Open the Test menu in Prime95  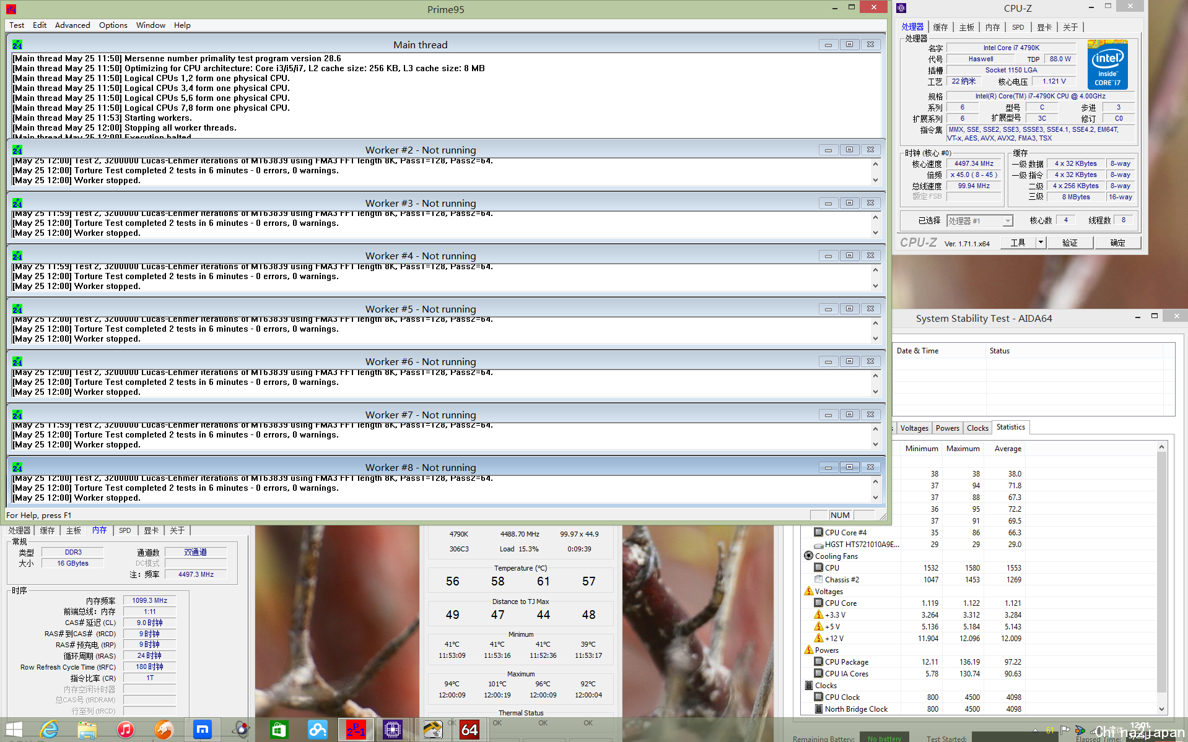17,25
